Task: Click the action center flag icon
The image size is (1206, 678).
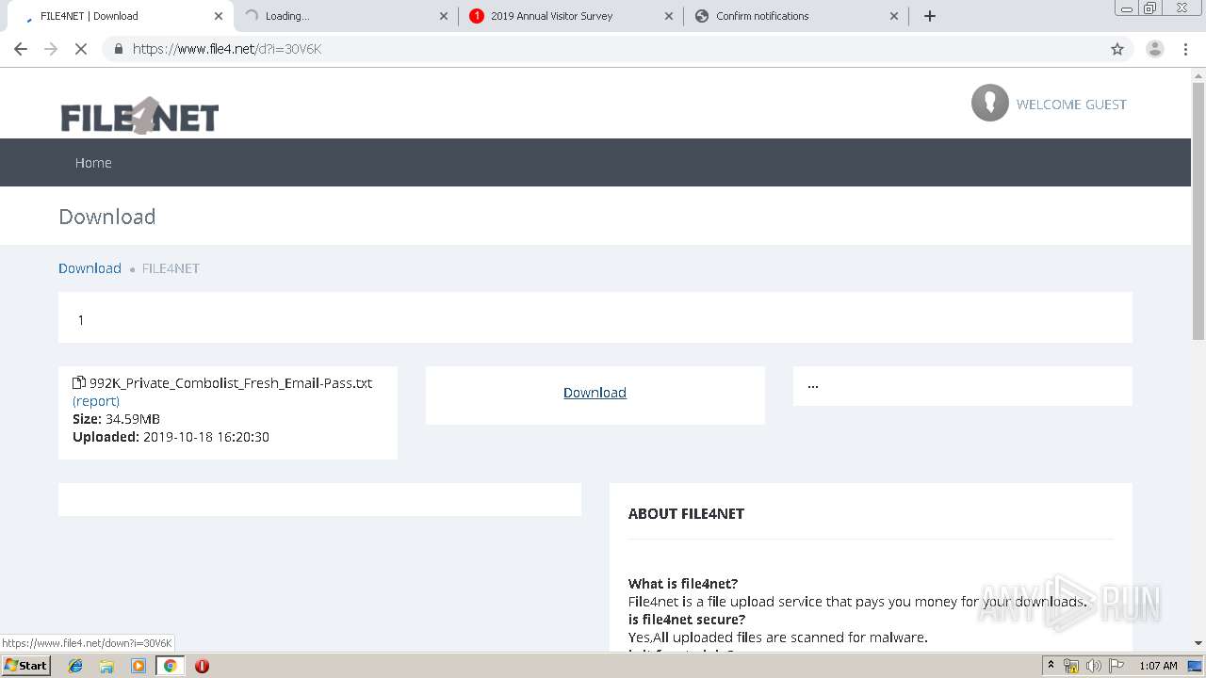Action: pyautogui.click(x=1116, y=666)
